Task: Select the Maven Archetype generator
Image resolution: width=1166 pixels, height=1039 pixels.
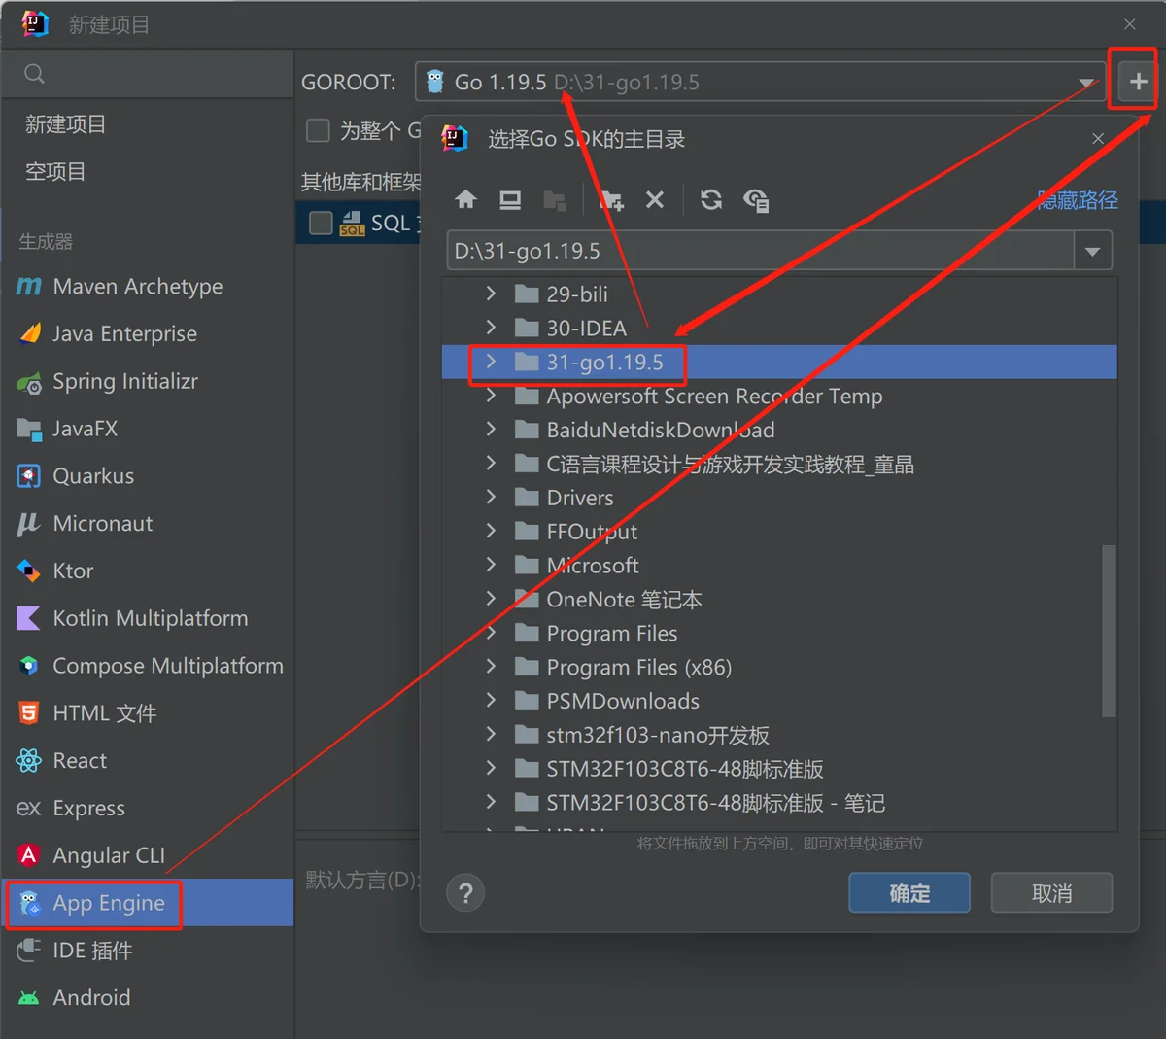Action: point(147,286)
